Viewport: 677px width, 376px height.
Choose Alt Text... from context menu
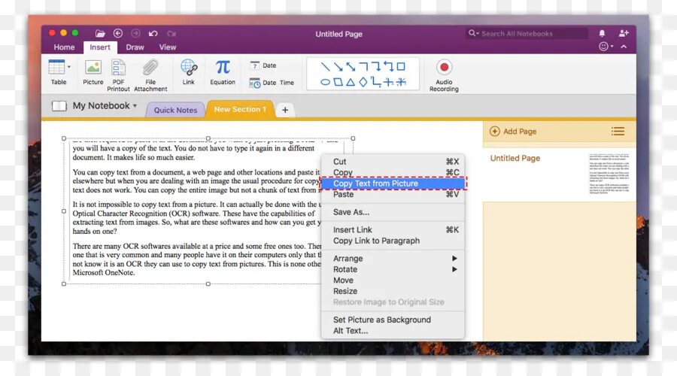point(393,331)
